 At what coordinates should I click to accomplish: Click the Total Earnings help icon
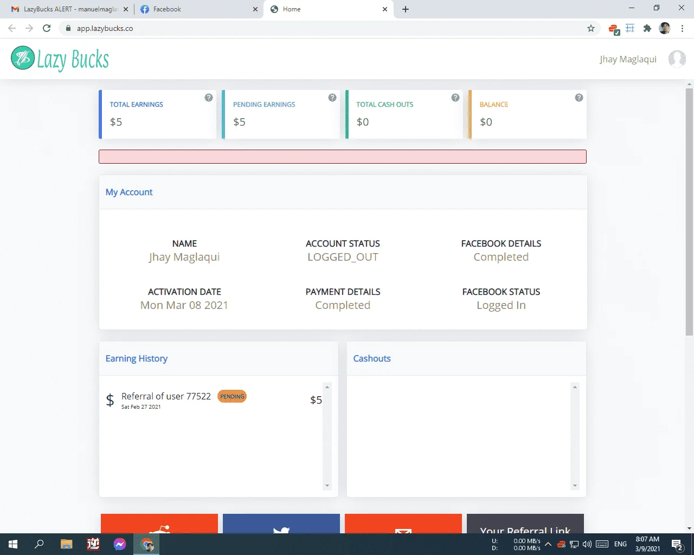(x=209, y=98)
